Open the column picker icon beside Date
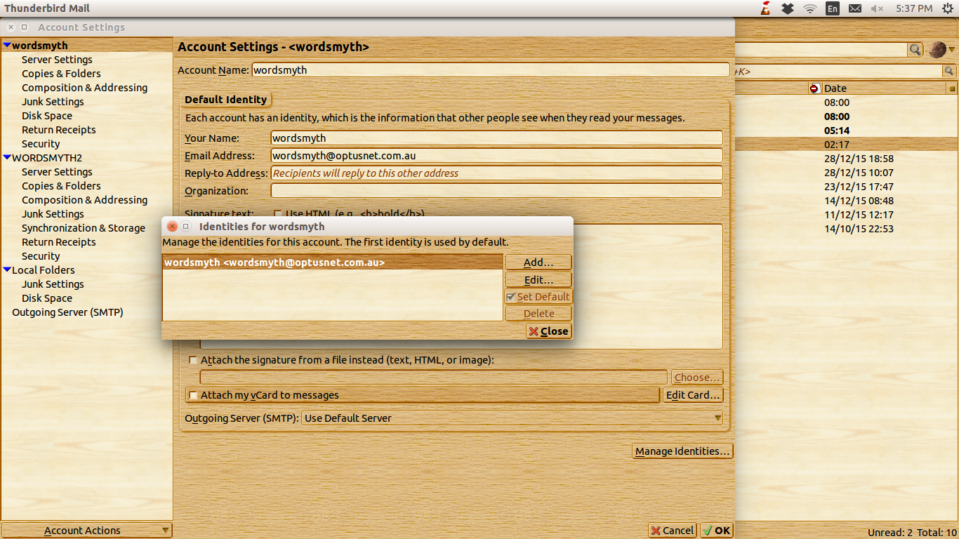 click(951, 88)
